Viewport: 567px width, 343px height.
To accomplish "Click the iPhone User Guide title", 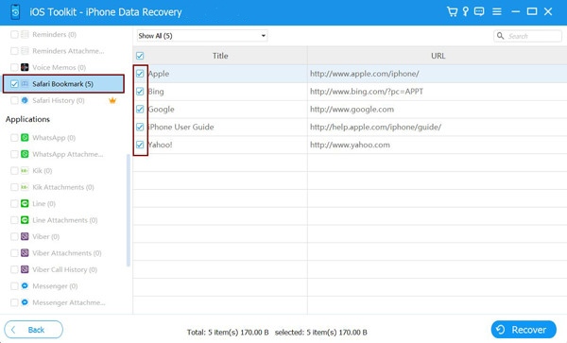I will click(180, 127).
